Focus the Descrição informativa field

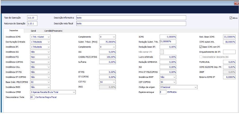pos(131,18)
